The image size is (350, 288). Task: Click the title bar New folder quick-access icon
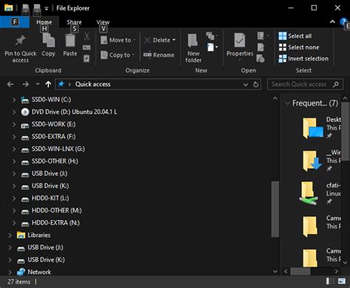tap(37, 9)
